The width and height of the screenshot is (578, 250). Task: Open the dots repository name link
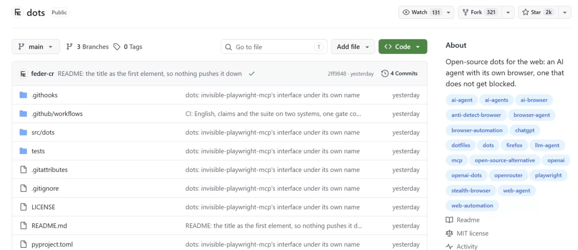click(36, 12)
